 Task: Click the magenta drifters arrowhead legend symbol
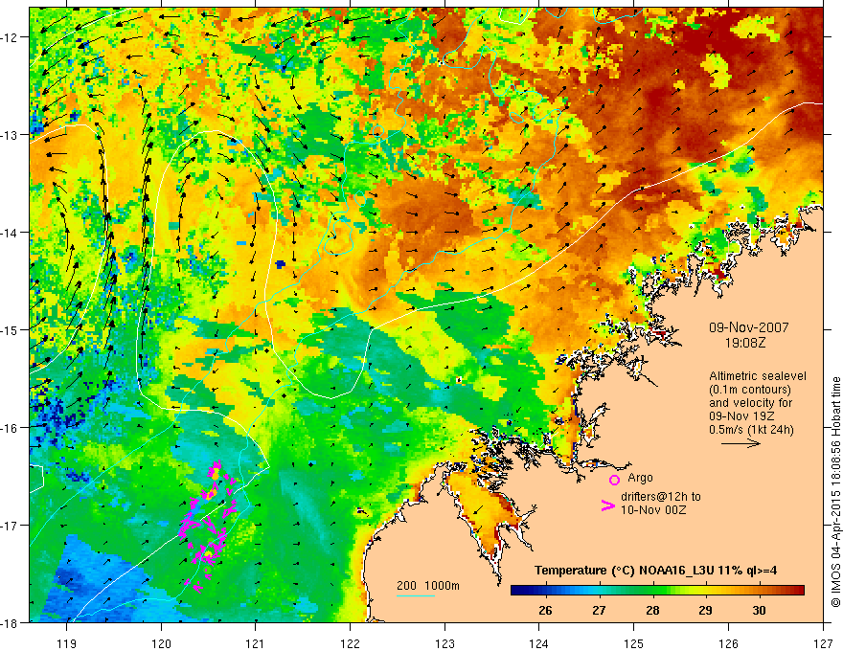608,505
